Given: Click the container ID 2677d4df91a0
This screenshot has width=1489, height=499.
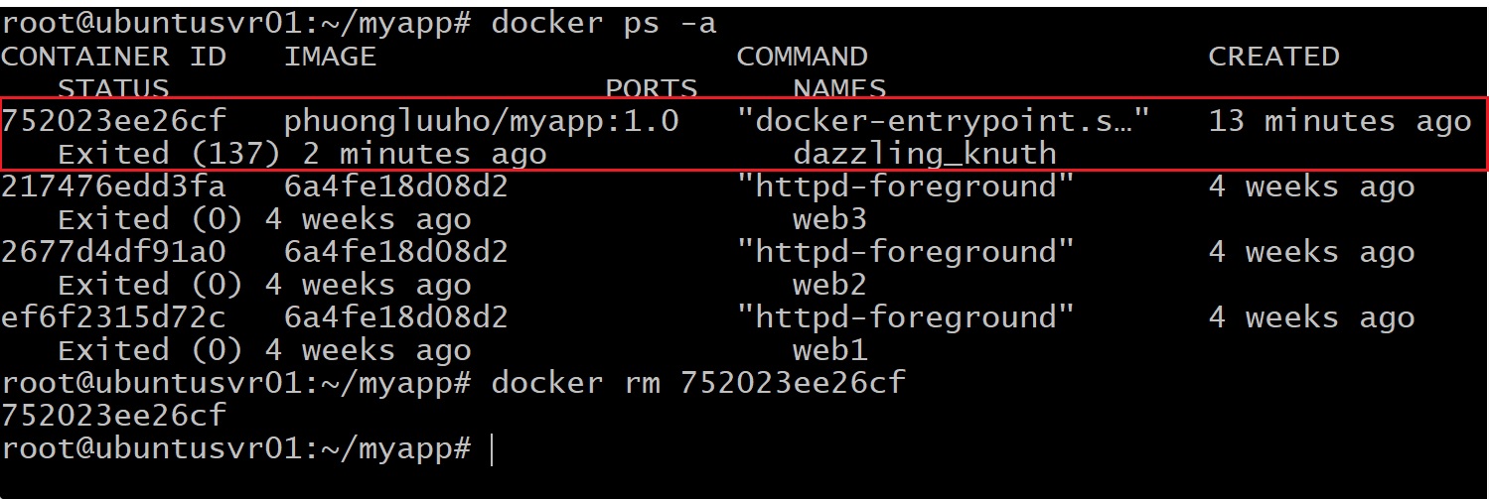Looking at the screenshot, I should [113, 252].
